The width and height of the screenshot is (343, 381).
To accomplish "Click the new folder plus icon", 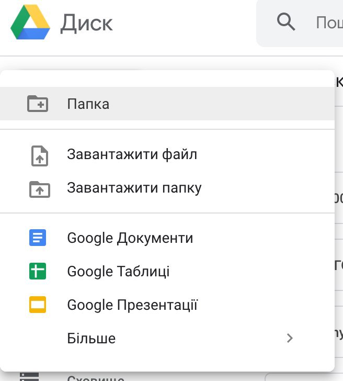I will click(x=38, y=104).
